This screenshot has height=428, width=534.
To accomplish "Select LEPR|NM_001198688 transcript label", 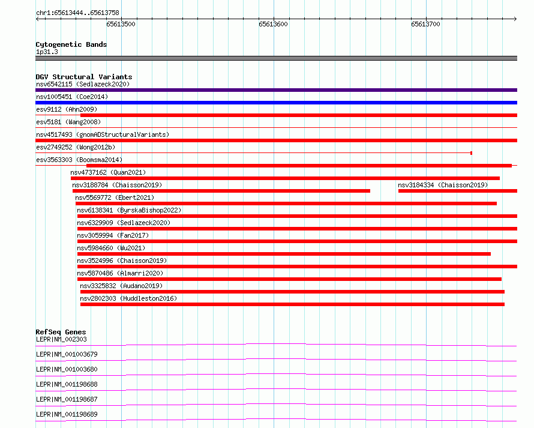I will pyautogui.click(x=67, y=384).
